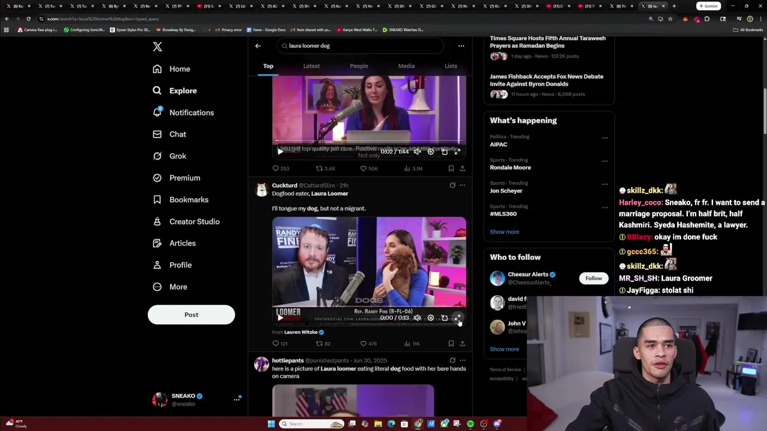Share Cuckturd's post

click(462, 344)
